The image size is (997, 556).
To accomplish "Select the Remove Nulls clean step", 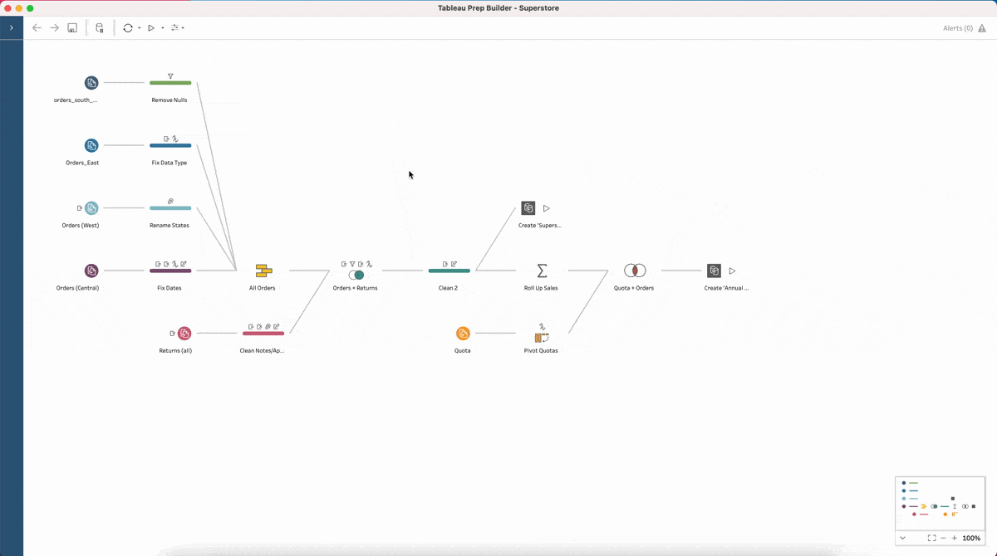I will [170, 83].
